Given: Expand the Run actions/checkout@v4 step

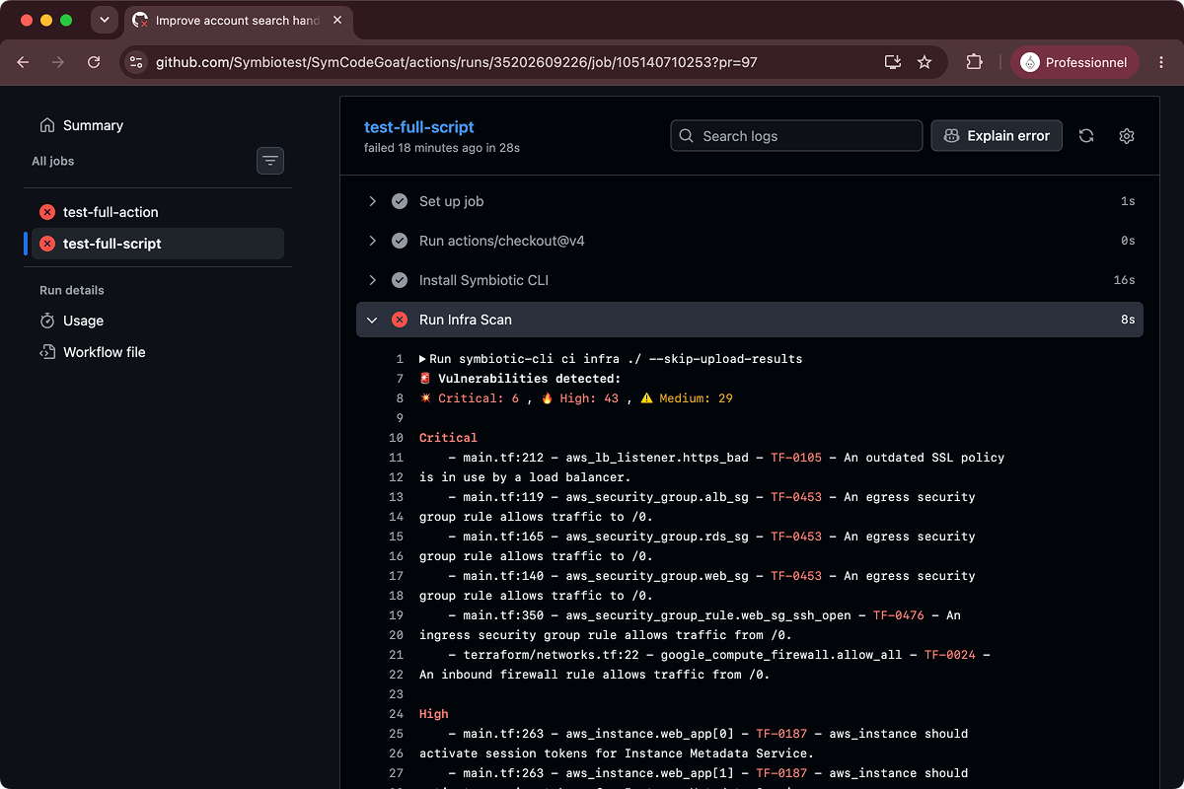Looking at the screenshot, I should (749, 241).
